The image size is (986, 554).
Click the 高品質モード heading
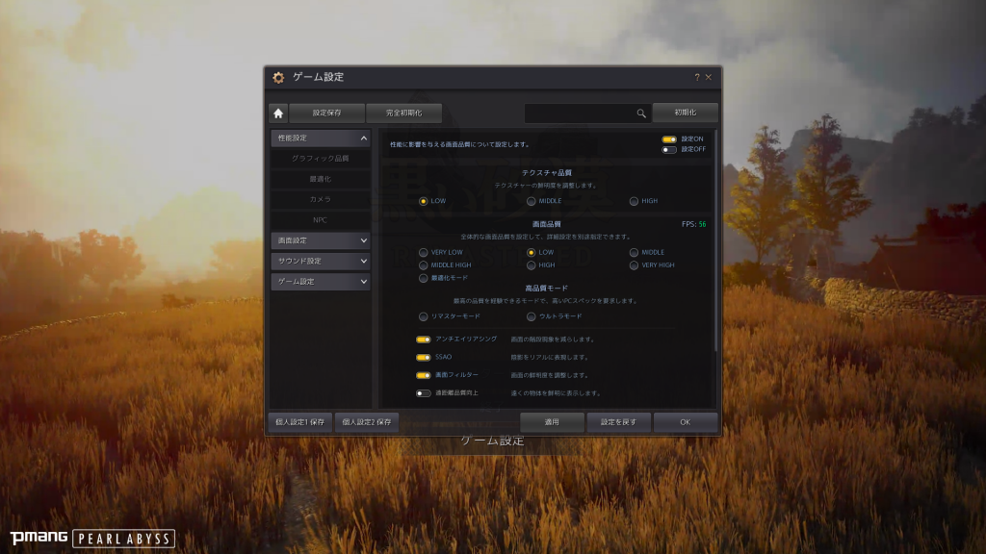(x=547, y=289)
